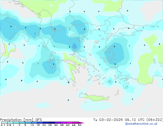163x126 pixels.
Task: Select the 0.1–0.5 mm legend color swatch
Action: pos(4,123)
